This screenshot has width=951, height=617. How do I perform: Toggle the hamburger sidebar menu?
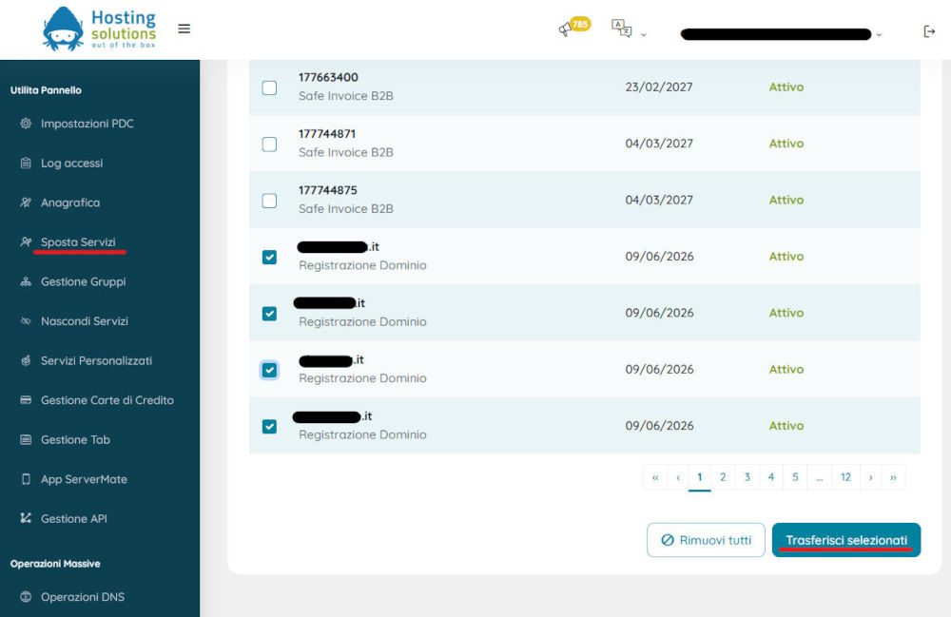pyautogui.click(x=184, y=29)
